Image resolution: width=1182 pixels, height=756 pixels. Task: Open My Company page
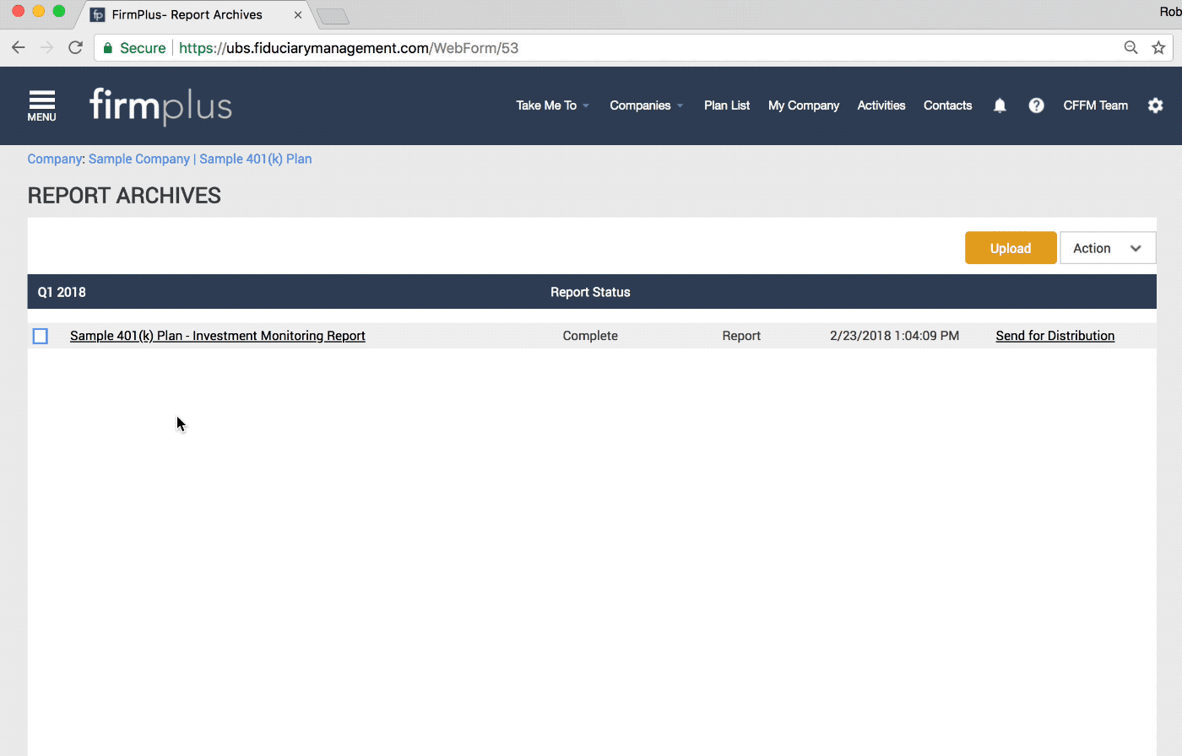click(804, 105)
